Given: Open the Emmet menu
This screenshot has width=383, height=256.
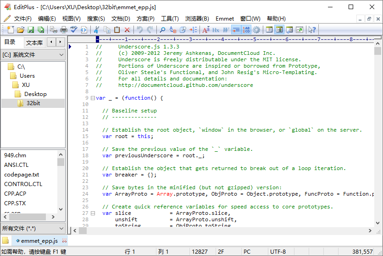Looking at the screenshot, I should [224, 18].
